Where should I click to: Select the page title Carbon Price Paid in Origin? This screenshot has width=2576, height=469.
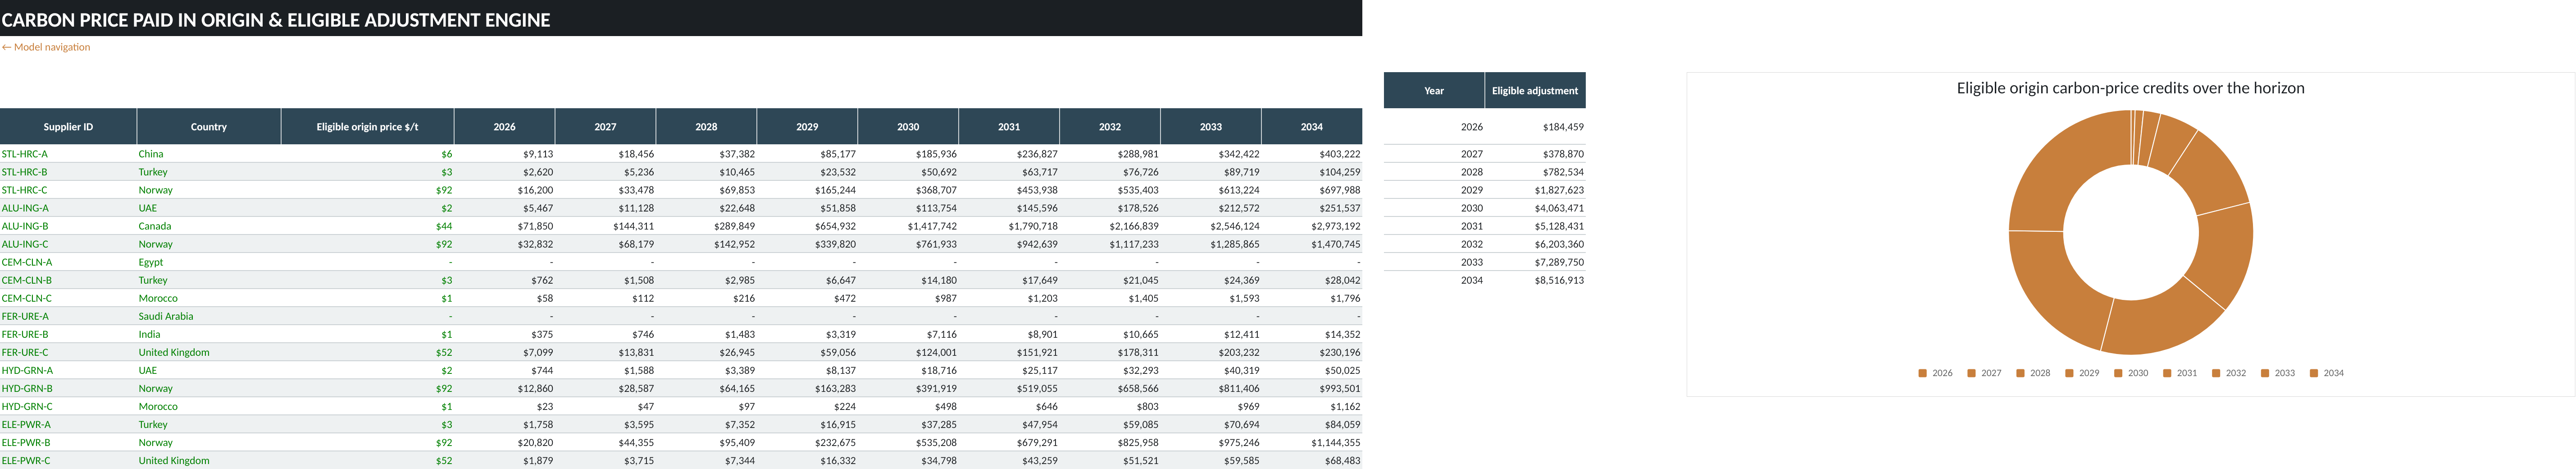(276, 20)
